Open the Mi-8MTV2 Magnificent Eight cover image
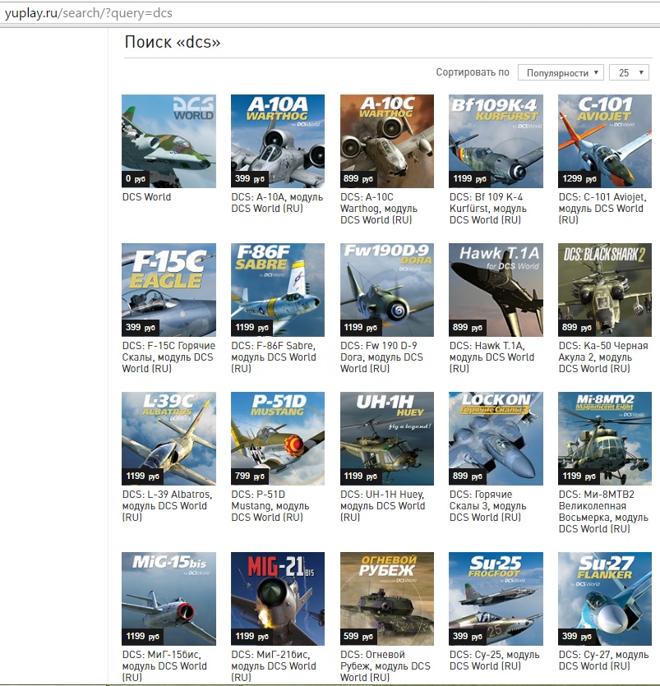This screenshot has width=660, height=686. [x=605, y=439]
